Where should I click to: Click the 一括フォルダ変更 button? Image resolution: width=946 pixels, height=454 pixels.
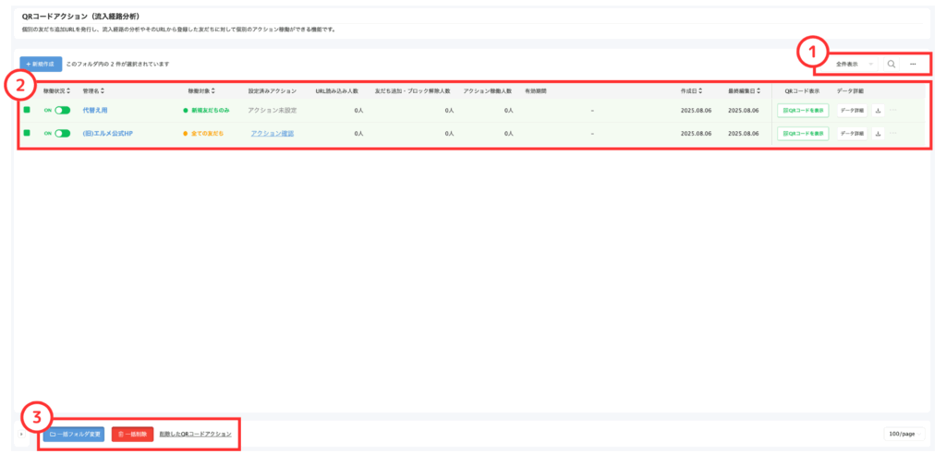tap(74, 434)
